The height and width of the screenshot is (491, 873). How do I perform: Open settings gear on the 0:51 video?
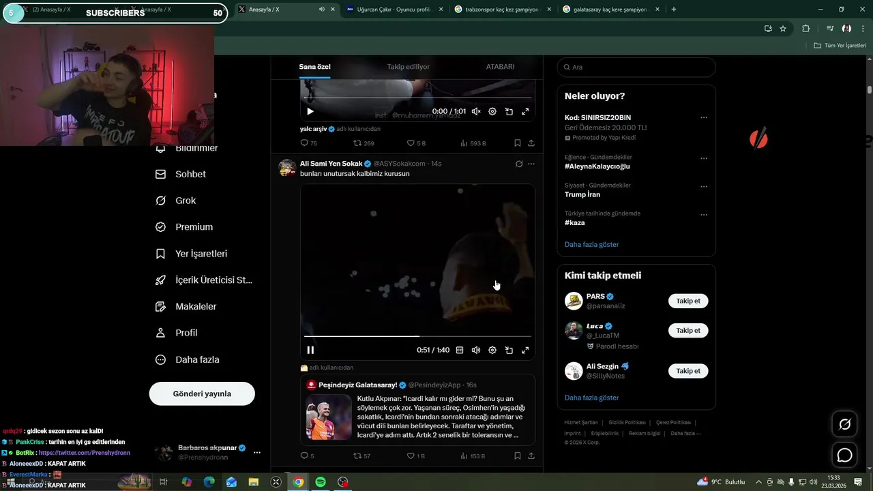(x=492, y=351)
